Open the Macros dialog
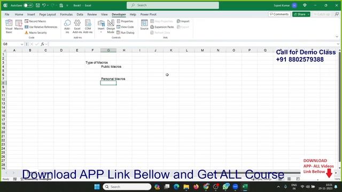The height and width of the screenshot is (192, 342). click(19, 25)
